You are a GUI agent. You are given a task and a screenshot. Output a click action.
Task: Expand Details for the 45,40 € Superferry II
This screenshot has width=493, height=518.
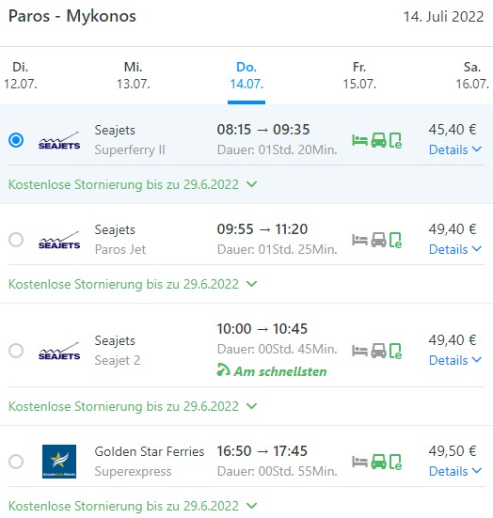(455, 149)
